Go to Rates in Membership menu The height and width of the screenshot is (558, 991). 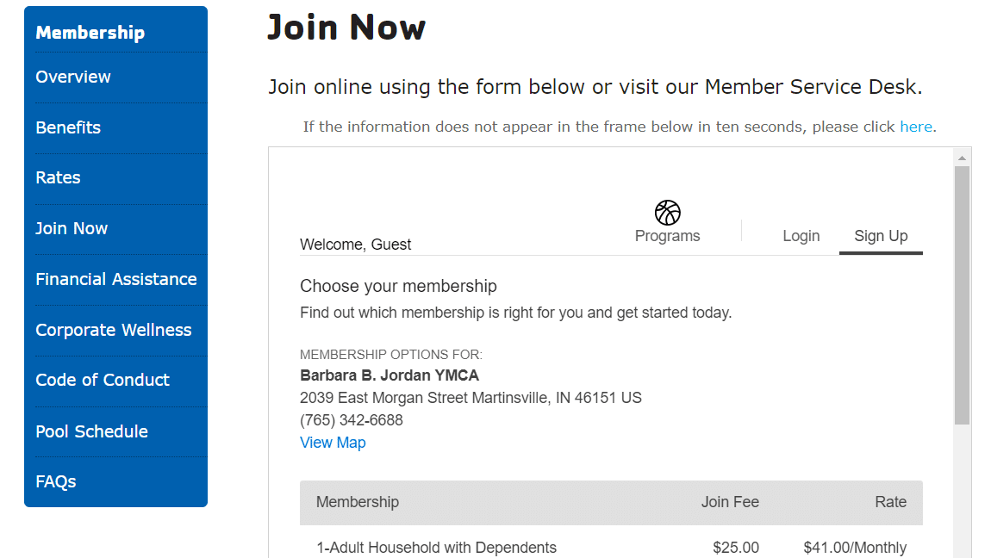[58, 178]
